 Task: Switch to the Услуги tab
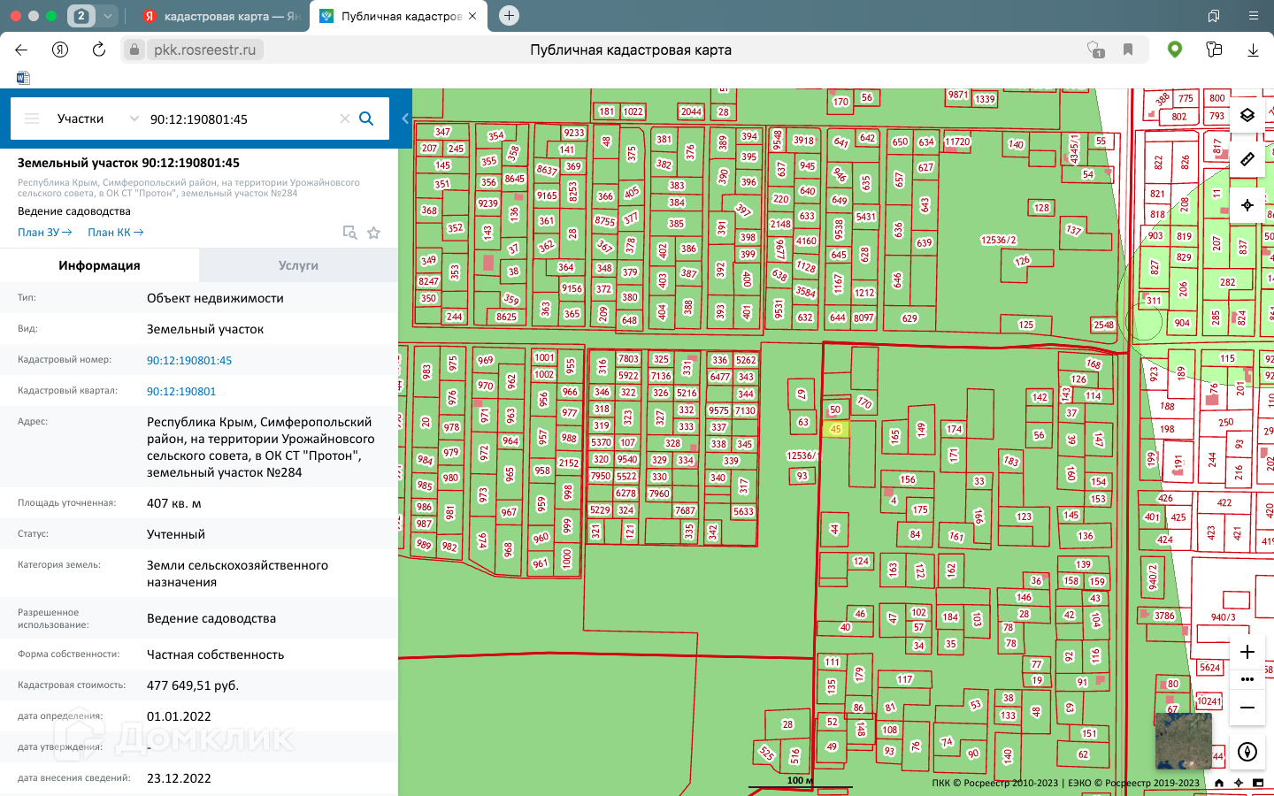[298, 265]
